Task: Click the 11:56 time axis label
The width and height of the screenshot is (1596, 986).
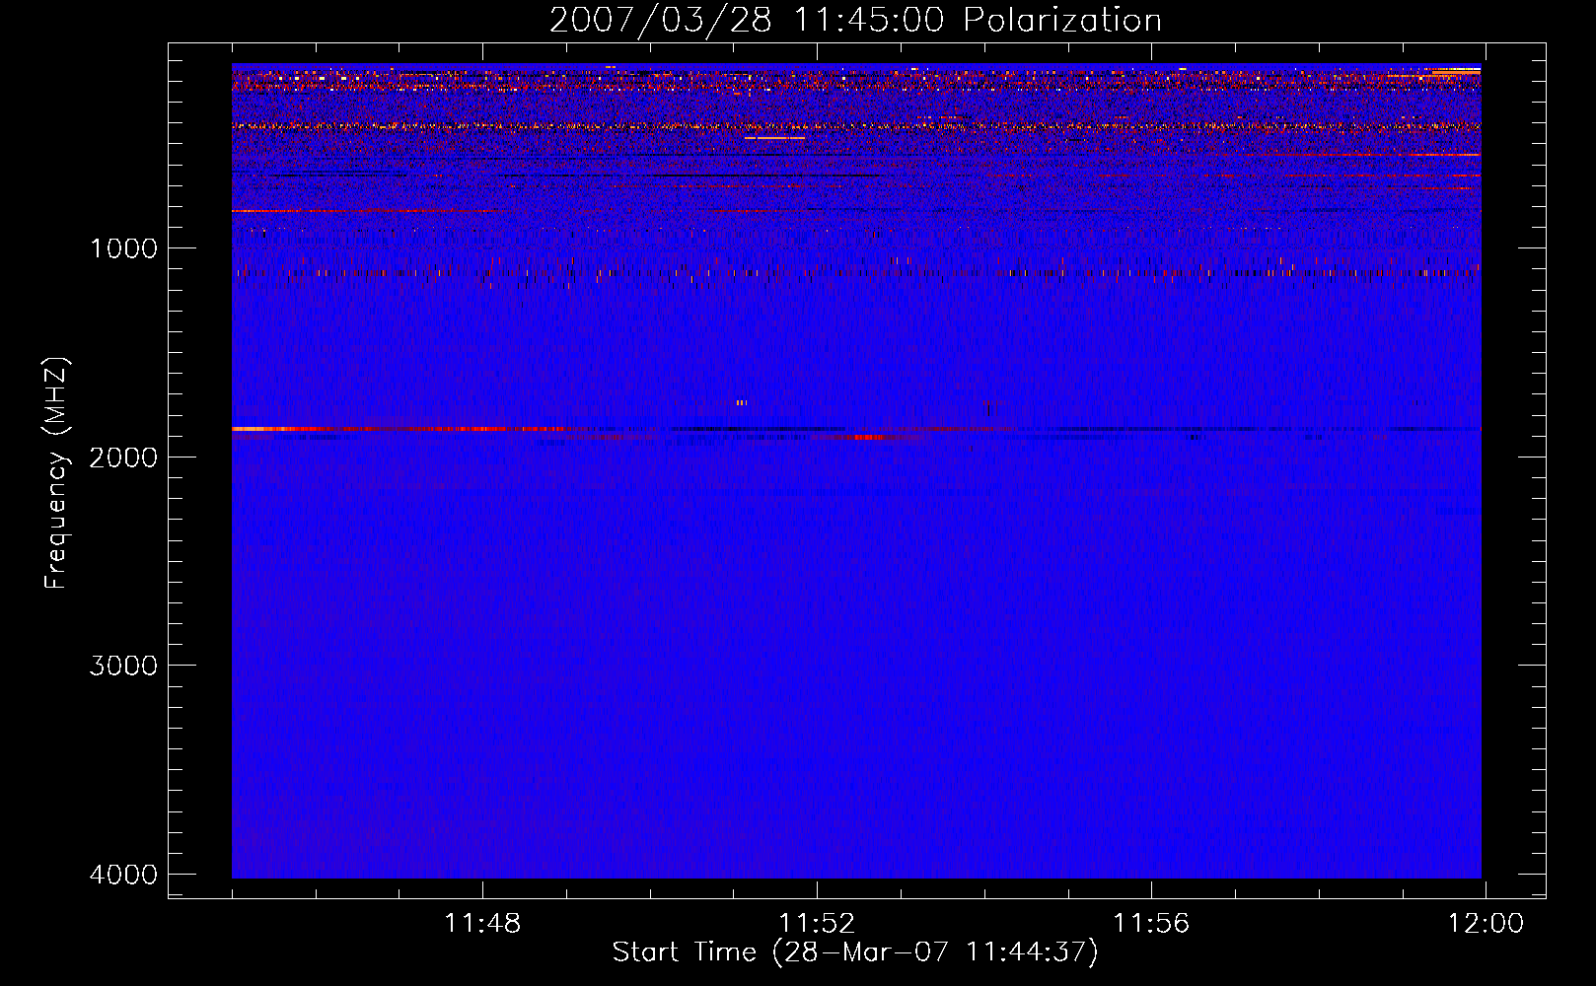Action: tap(1151, 924)
